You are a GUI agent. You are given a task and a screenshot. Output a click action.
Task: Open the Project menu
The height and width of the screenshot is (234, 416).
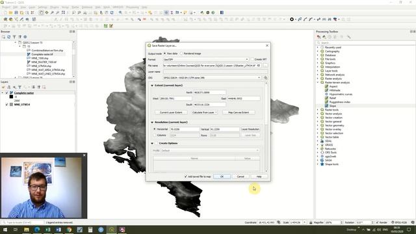click(6, 7)
